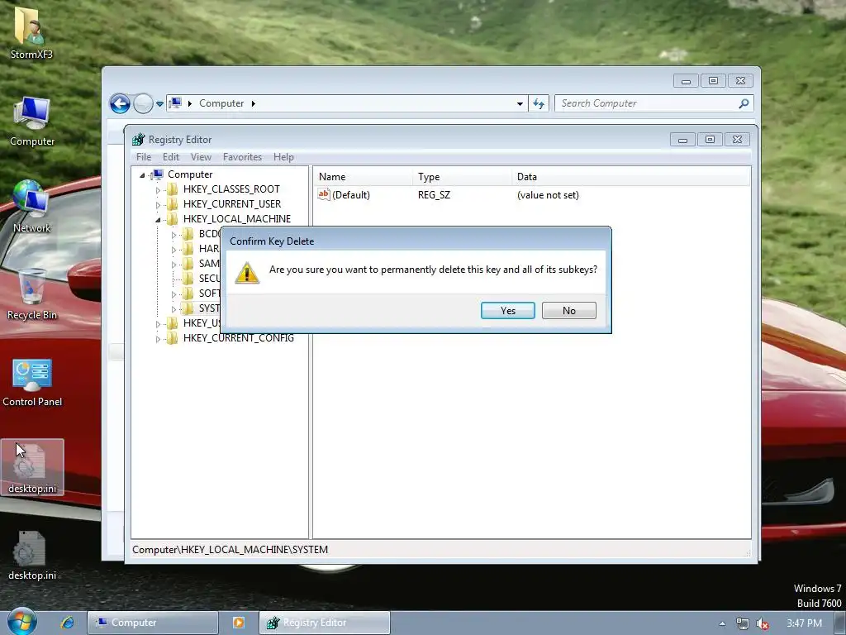Expand the HKEY_CURRENT_USER key
846x635 pixels.
tap(158, 205)
